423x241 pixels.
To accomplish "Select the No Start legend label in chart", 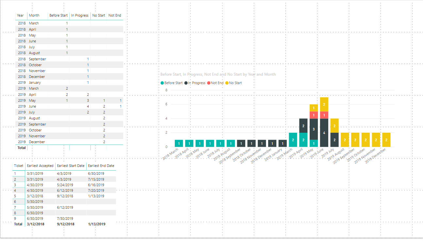I will (x=236, y=83).
